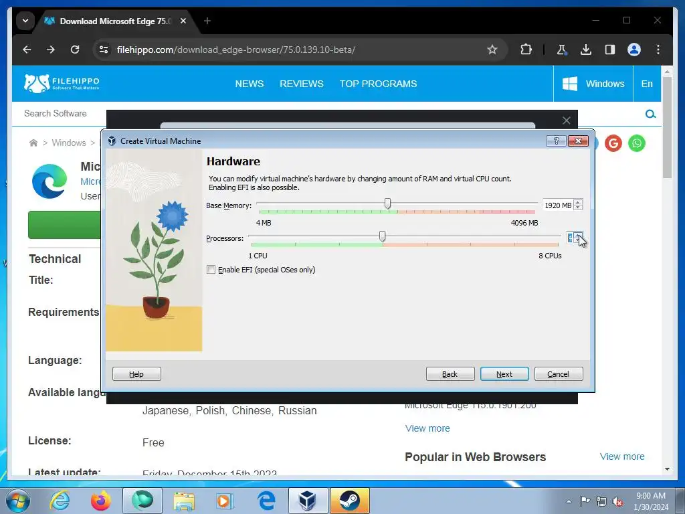The width and height of the screenshot is (685, 514).
Task: Click the VirtualBox cube title bar icon
Action: point(112,141)
